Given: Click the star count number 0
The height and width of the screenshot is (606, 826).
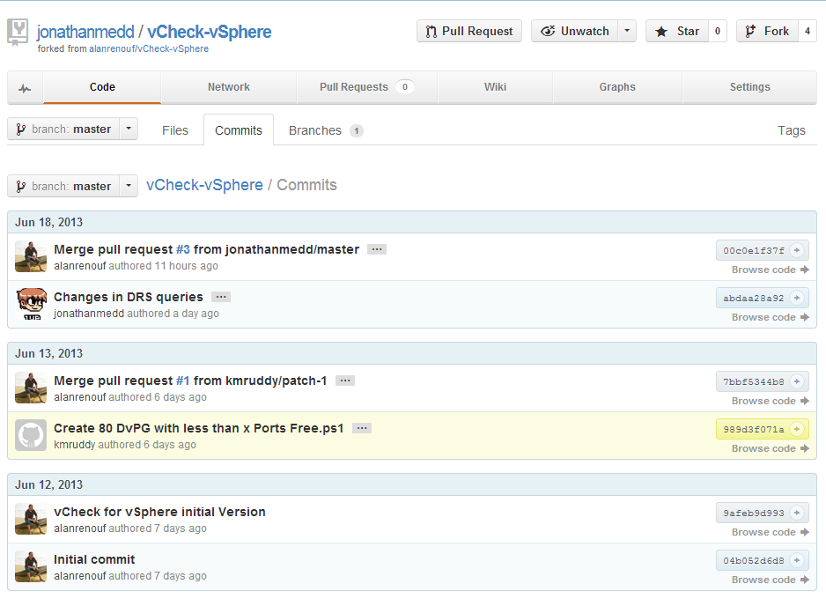Looking at the screenshot, I should (718, 31).
